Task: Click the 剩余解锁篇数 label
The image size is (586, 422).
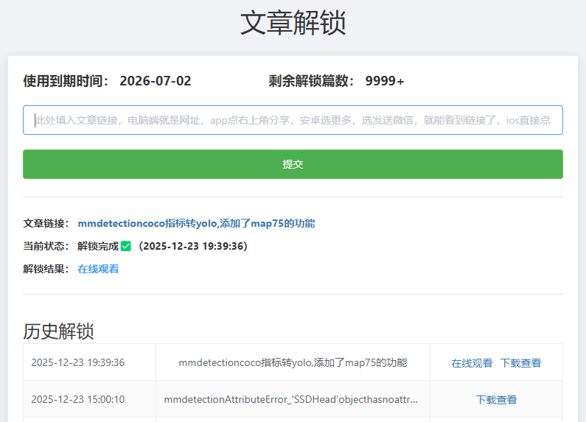Action: (x=312, y=81)
